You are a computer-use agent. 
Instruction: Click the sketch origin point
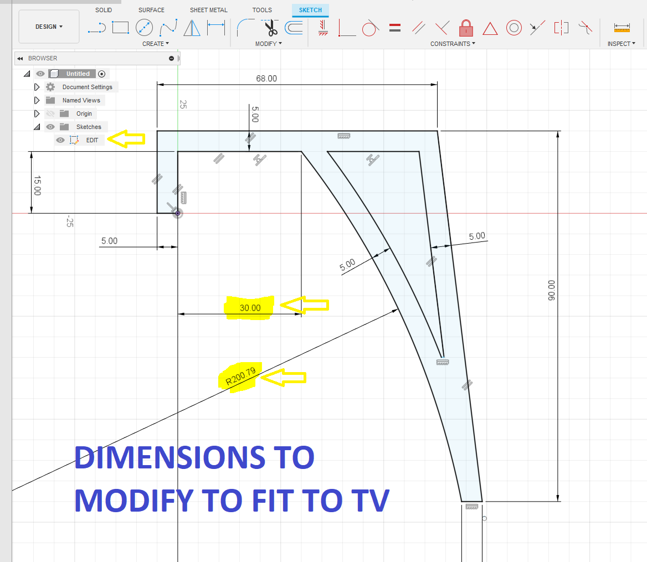[x=178, y=213]
